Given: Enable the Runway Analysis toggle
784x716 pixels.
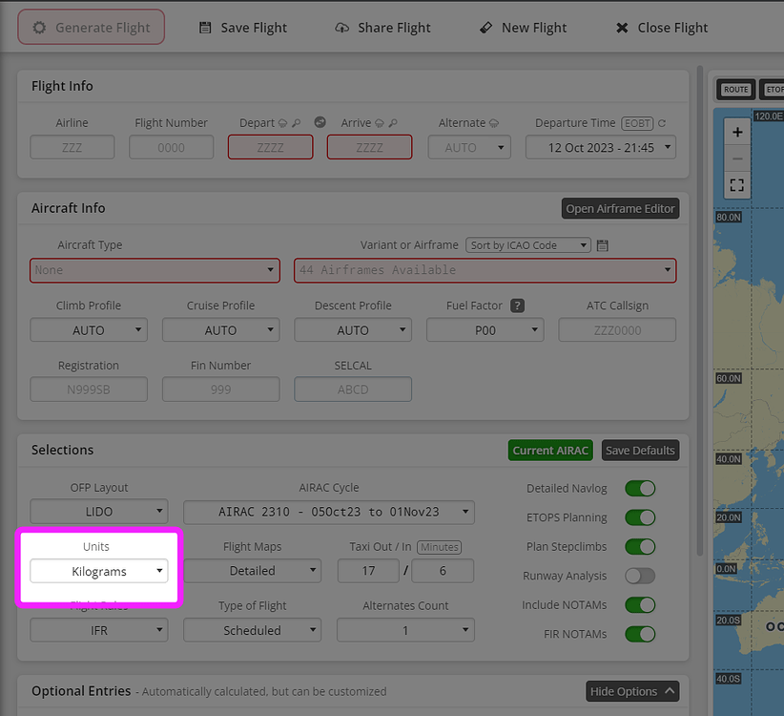Looking at the screenshot, I should pyautogui.click(x=640, y=576).
